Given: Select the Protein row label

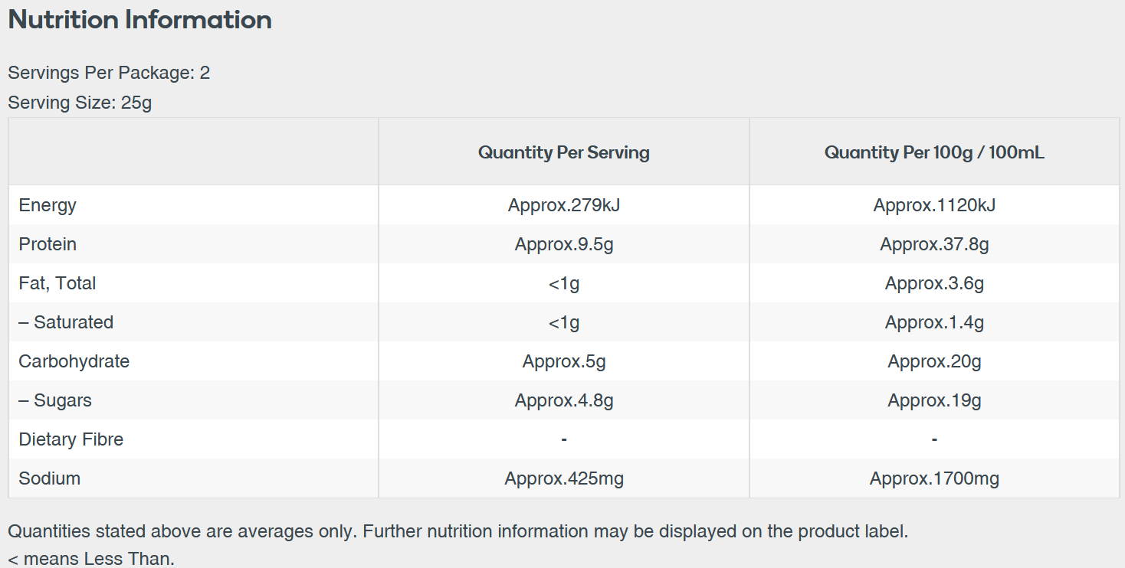Looking at the screenshot, I should coord(48,244).
